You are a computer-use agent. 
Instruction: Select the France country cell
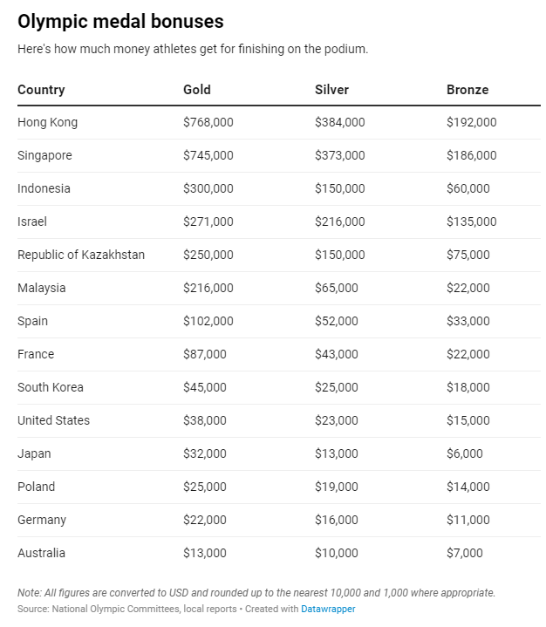point(36,355)
